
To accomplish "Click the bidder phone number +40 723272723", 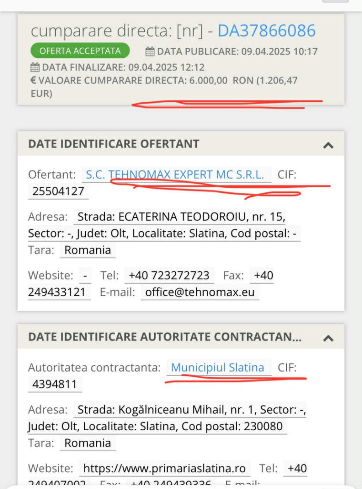I will [169, 276].
